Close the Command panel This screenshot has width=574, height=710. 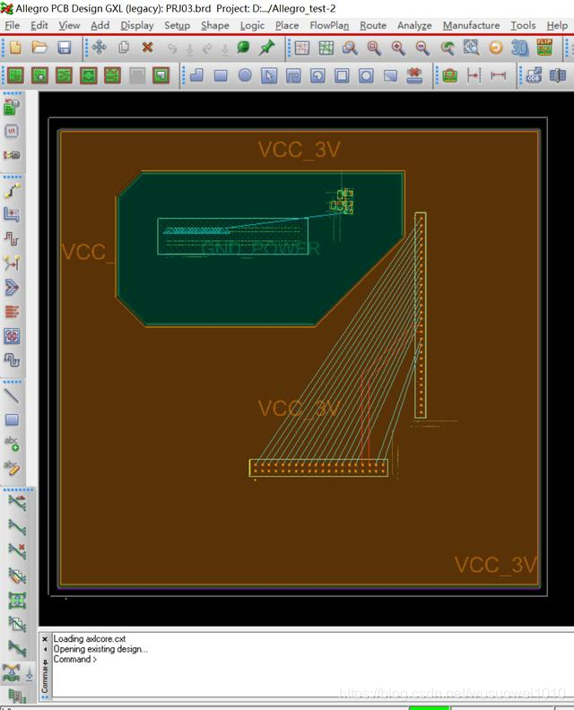[46, 639]
